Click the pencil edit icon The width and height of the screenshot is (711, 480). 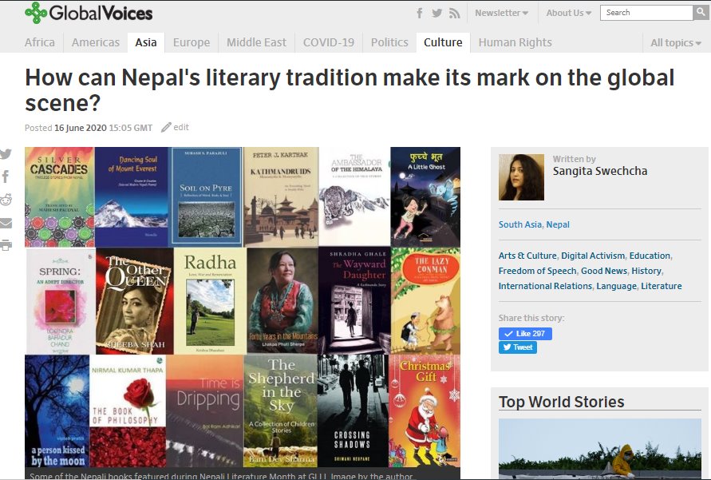pos(166,128)
